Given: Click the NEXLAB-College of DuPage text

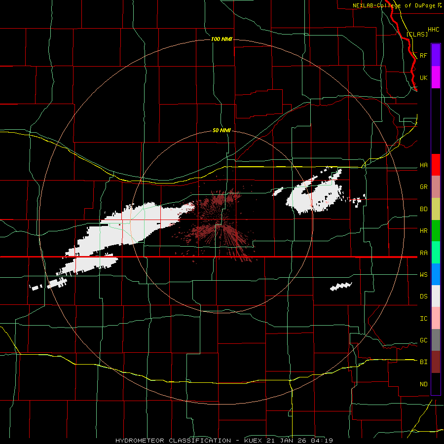Looking at the screenshot, I should pos(394,5).
